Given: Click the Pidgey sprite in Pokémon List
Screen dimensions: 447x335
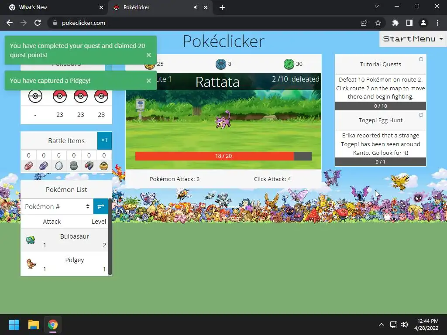Looking at the screenshot, I should click(31, 264).
